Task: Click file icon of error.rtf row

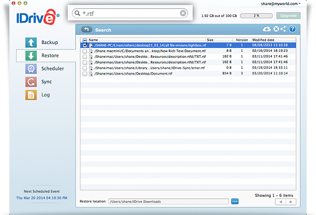Action: [x=91, y=68]
